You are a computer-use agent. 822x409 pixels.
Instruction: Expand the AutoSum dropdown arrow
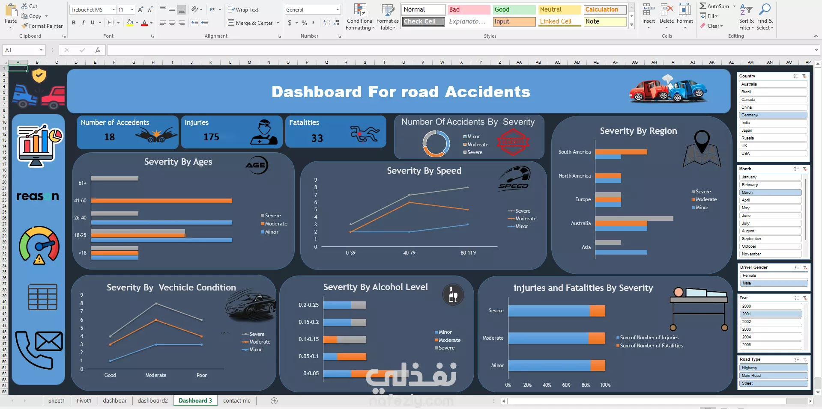tap(734, 6)
